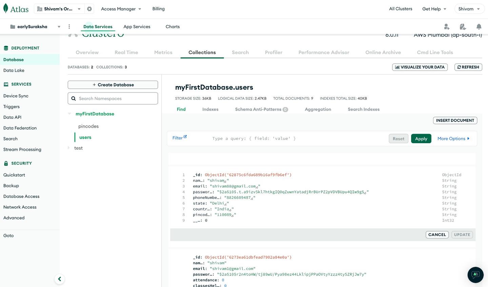Open Billing link in header

coord(158,9)
